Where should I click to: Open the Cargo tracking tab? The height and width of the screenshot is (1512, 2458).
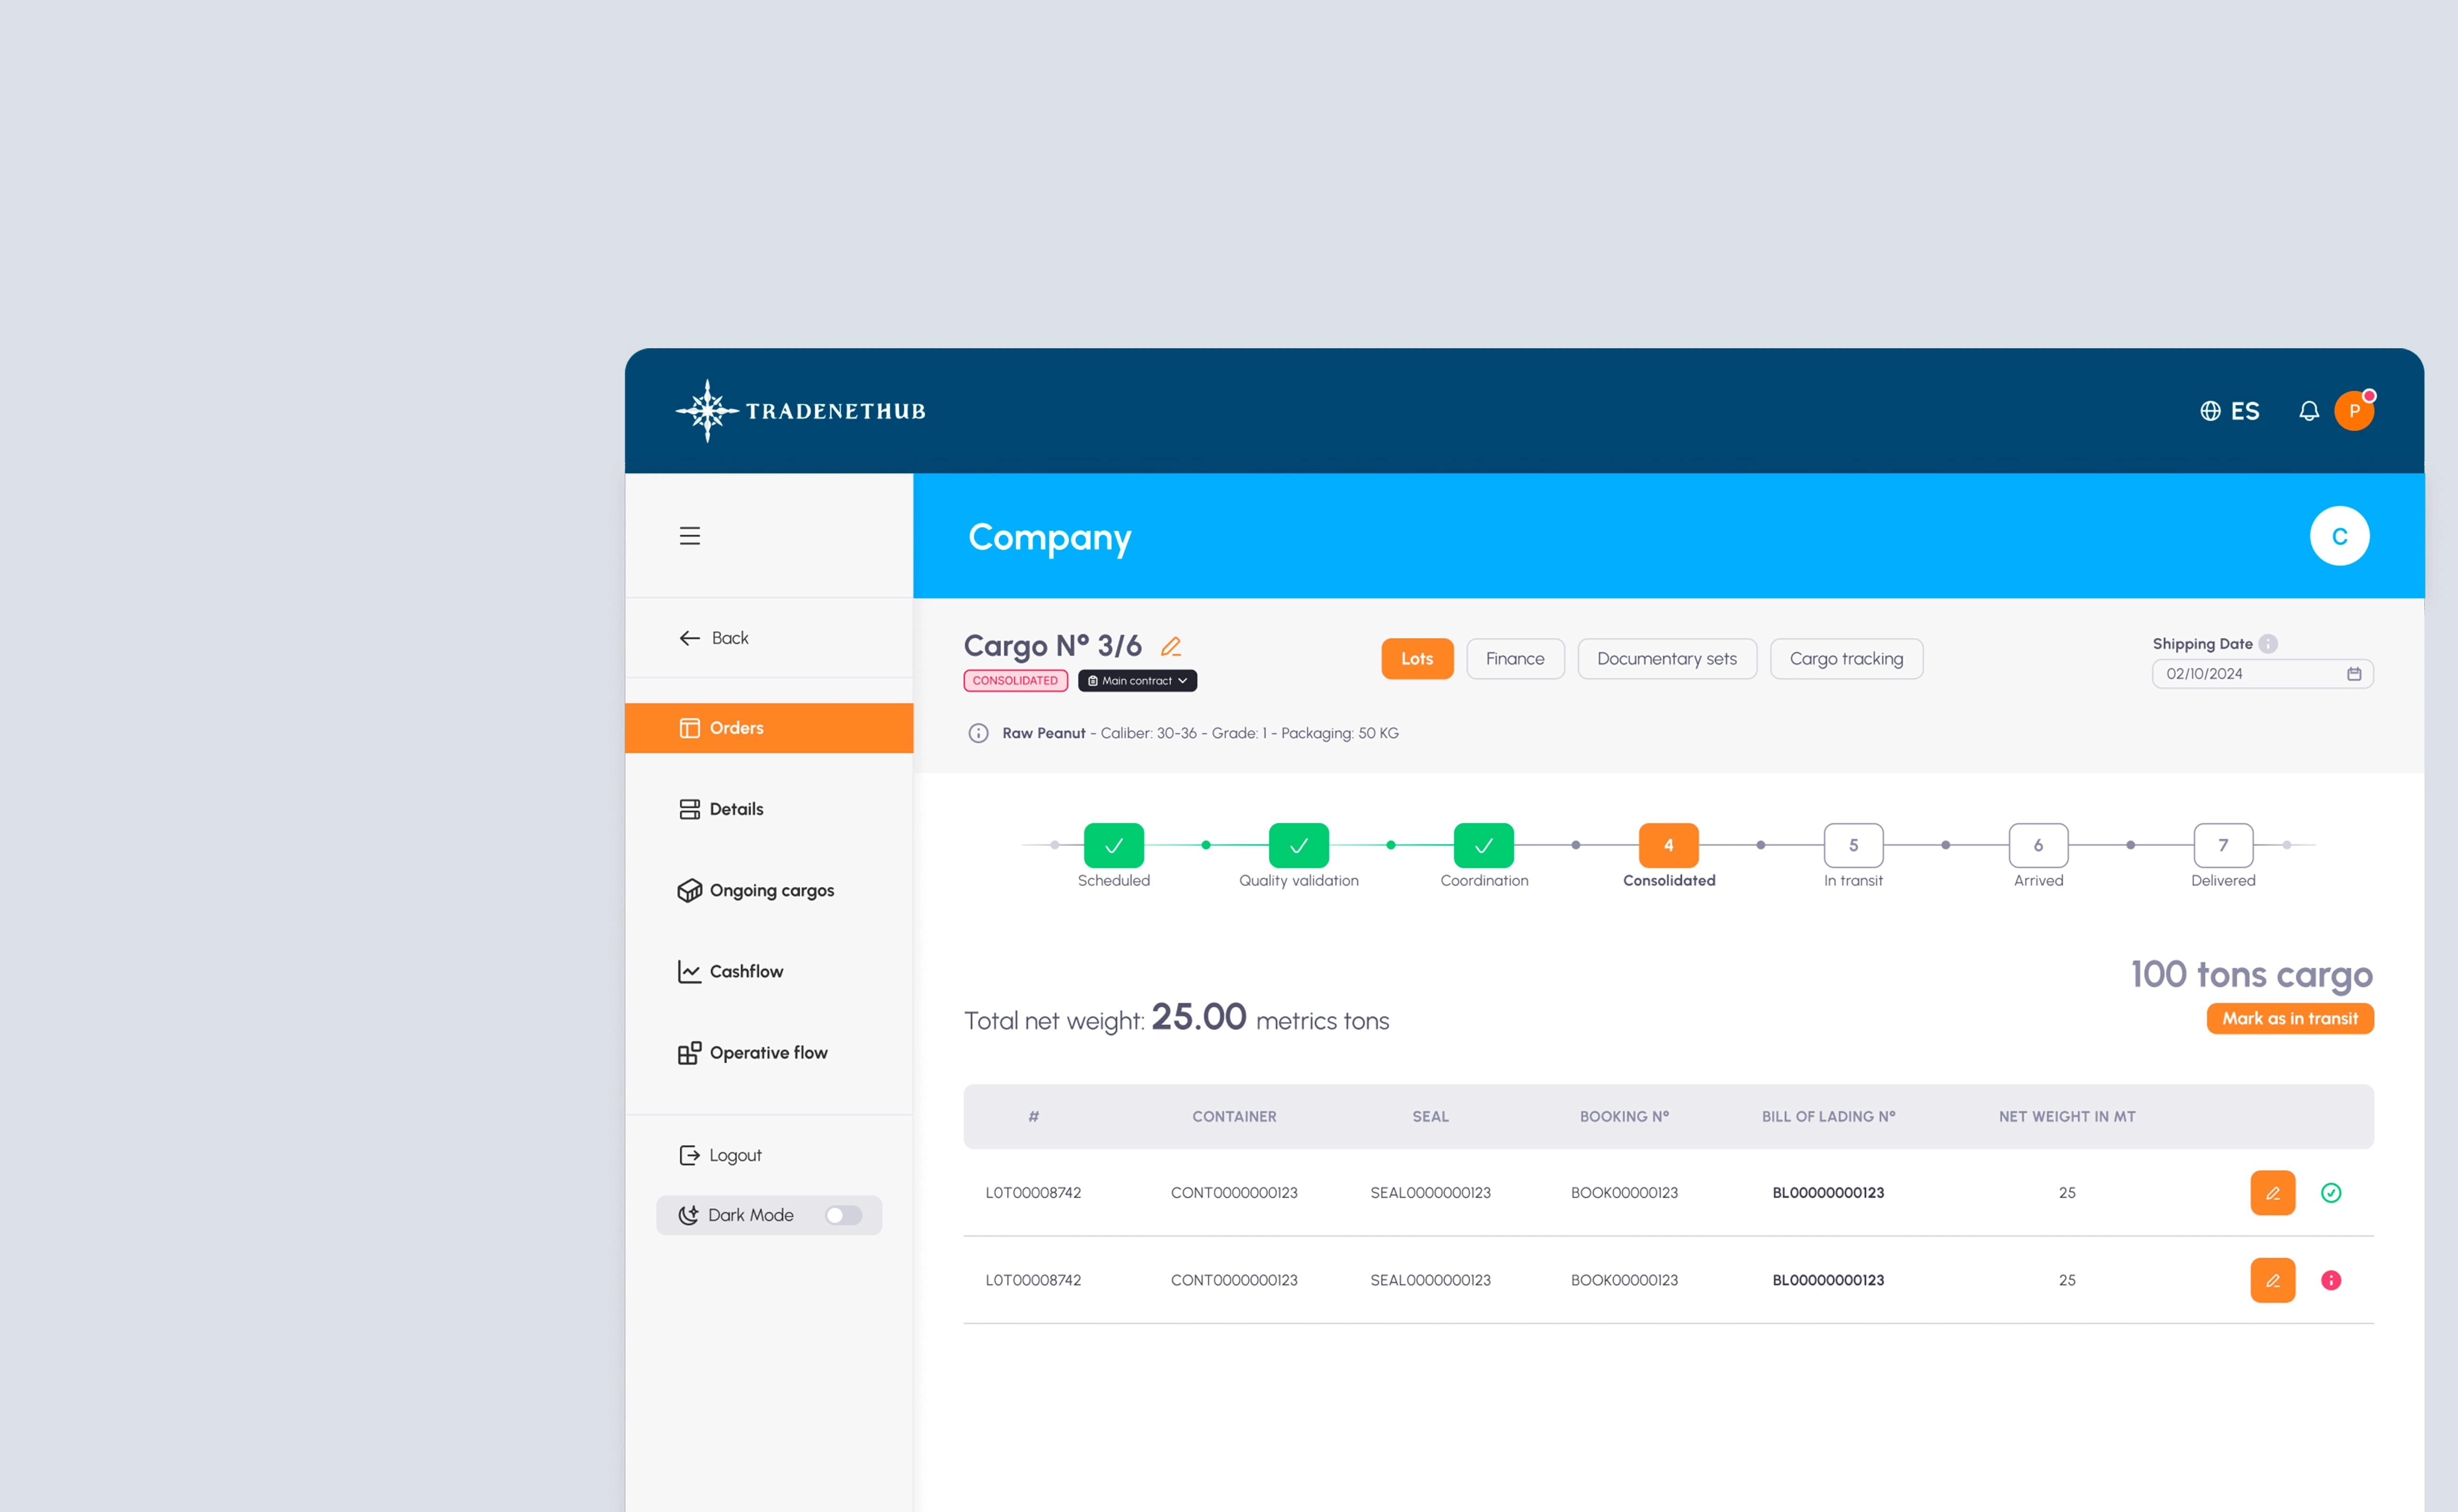pos(1846,659)
